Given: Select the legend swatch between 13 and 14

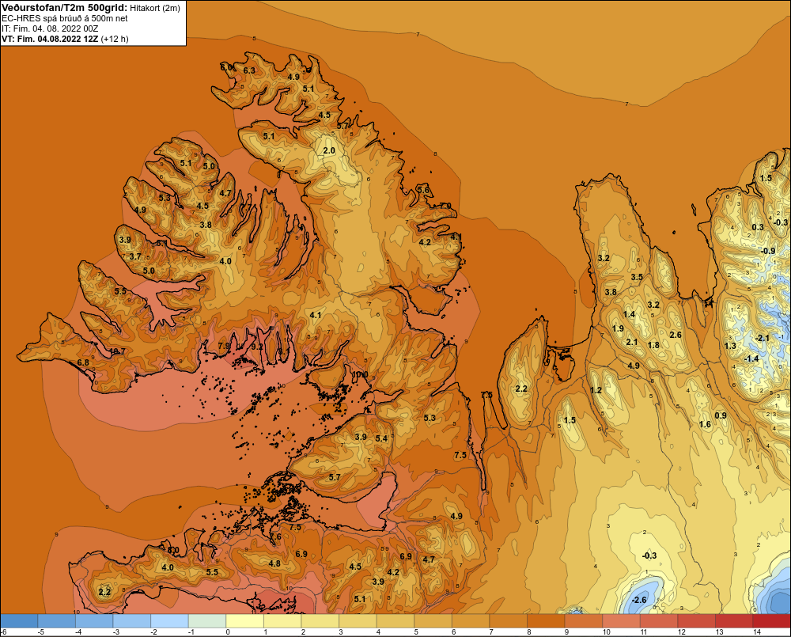Looking at the screenshot, I should pyautogui.click(x=734, y=621).
